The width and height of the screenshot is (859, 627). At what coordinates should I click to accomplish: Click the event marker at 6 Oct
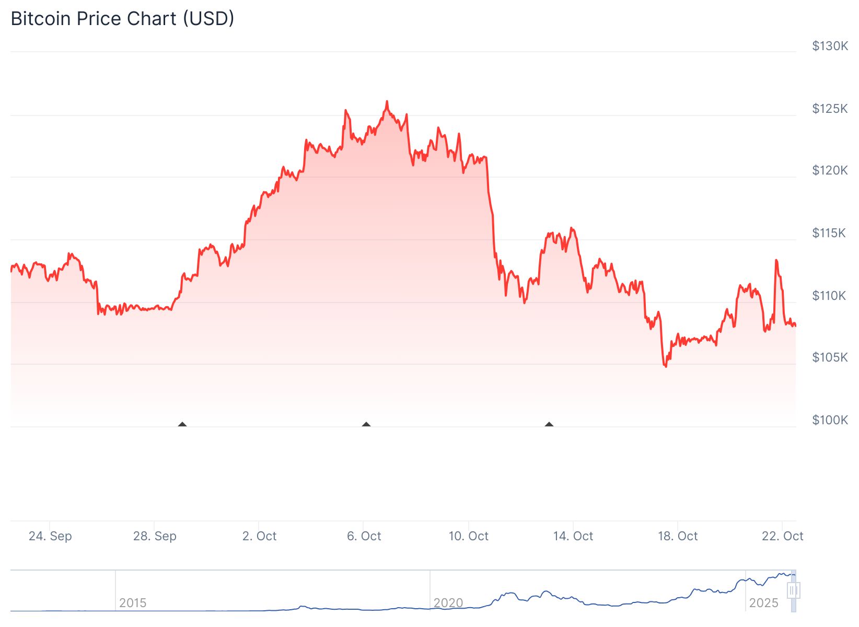tap(366, 424)
